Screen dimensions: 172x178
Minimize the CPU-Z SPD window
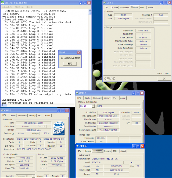click(134, 93)
